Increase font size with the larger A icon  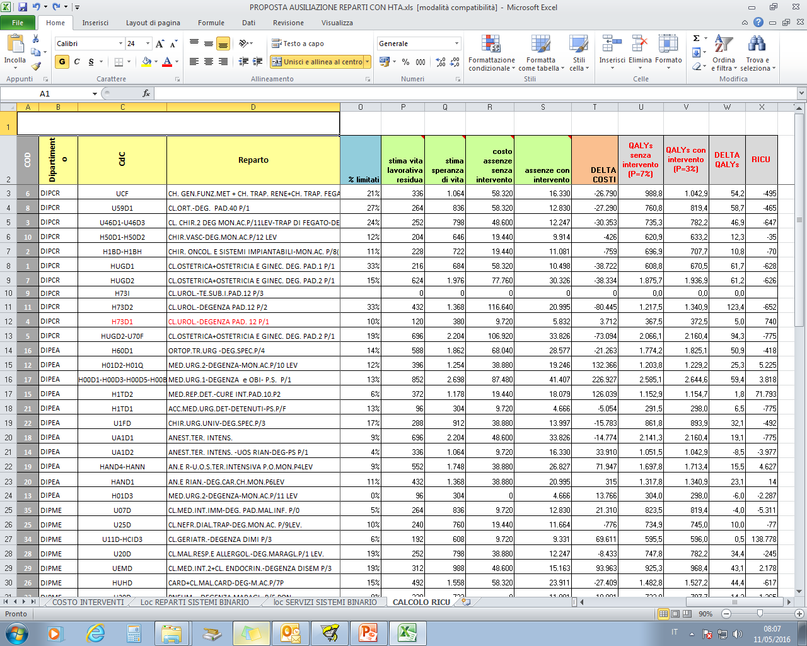[160, 44]
